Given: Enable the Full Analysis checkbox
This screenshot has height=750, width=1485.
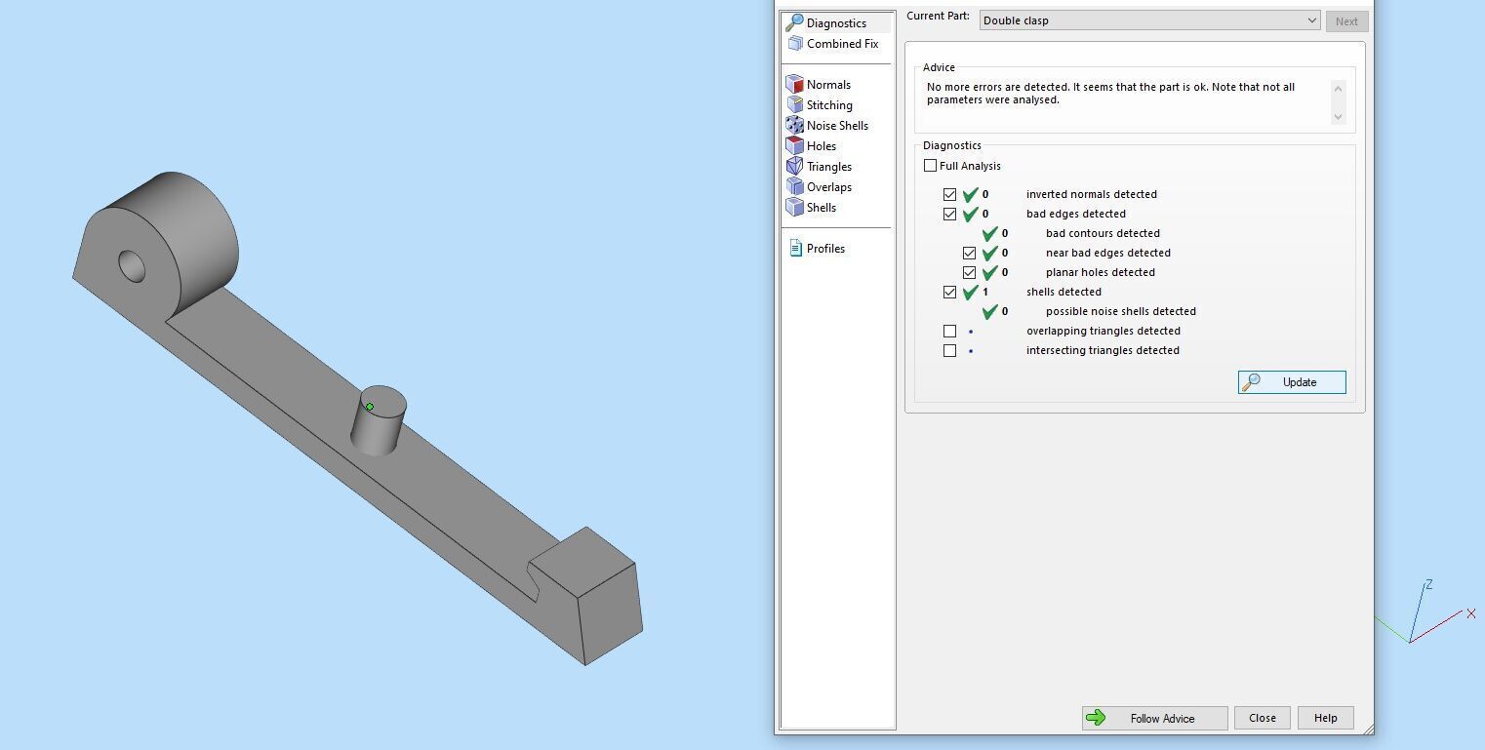Looking at the screenshot, I should pyautogui.click(x=930, y=166).
